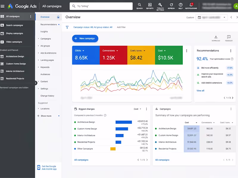238x178 pixels.
Task: Select Display campaigns in sidebar
Action: coord(15,34)
